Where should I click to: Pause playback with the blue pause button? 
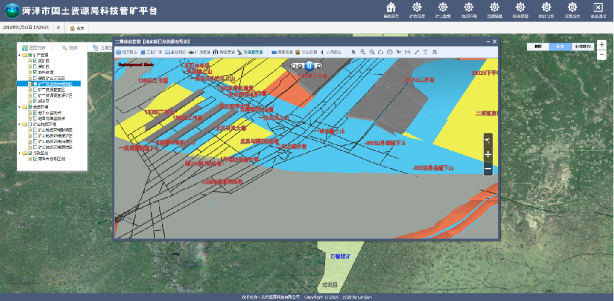coord(309,66)
